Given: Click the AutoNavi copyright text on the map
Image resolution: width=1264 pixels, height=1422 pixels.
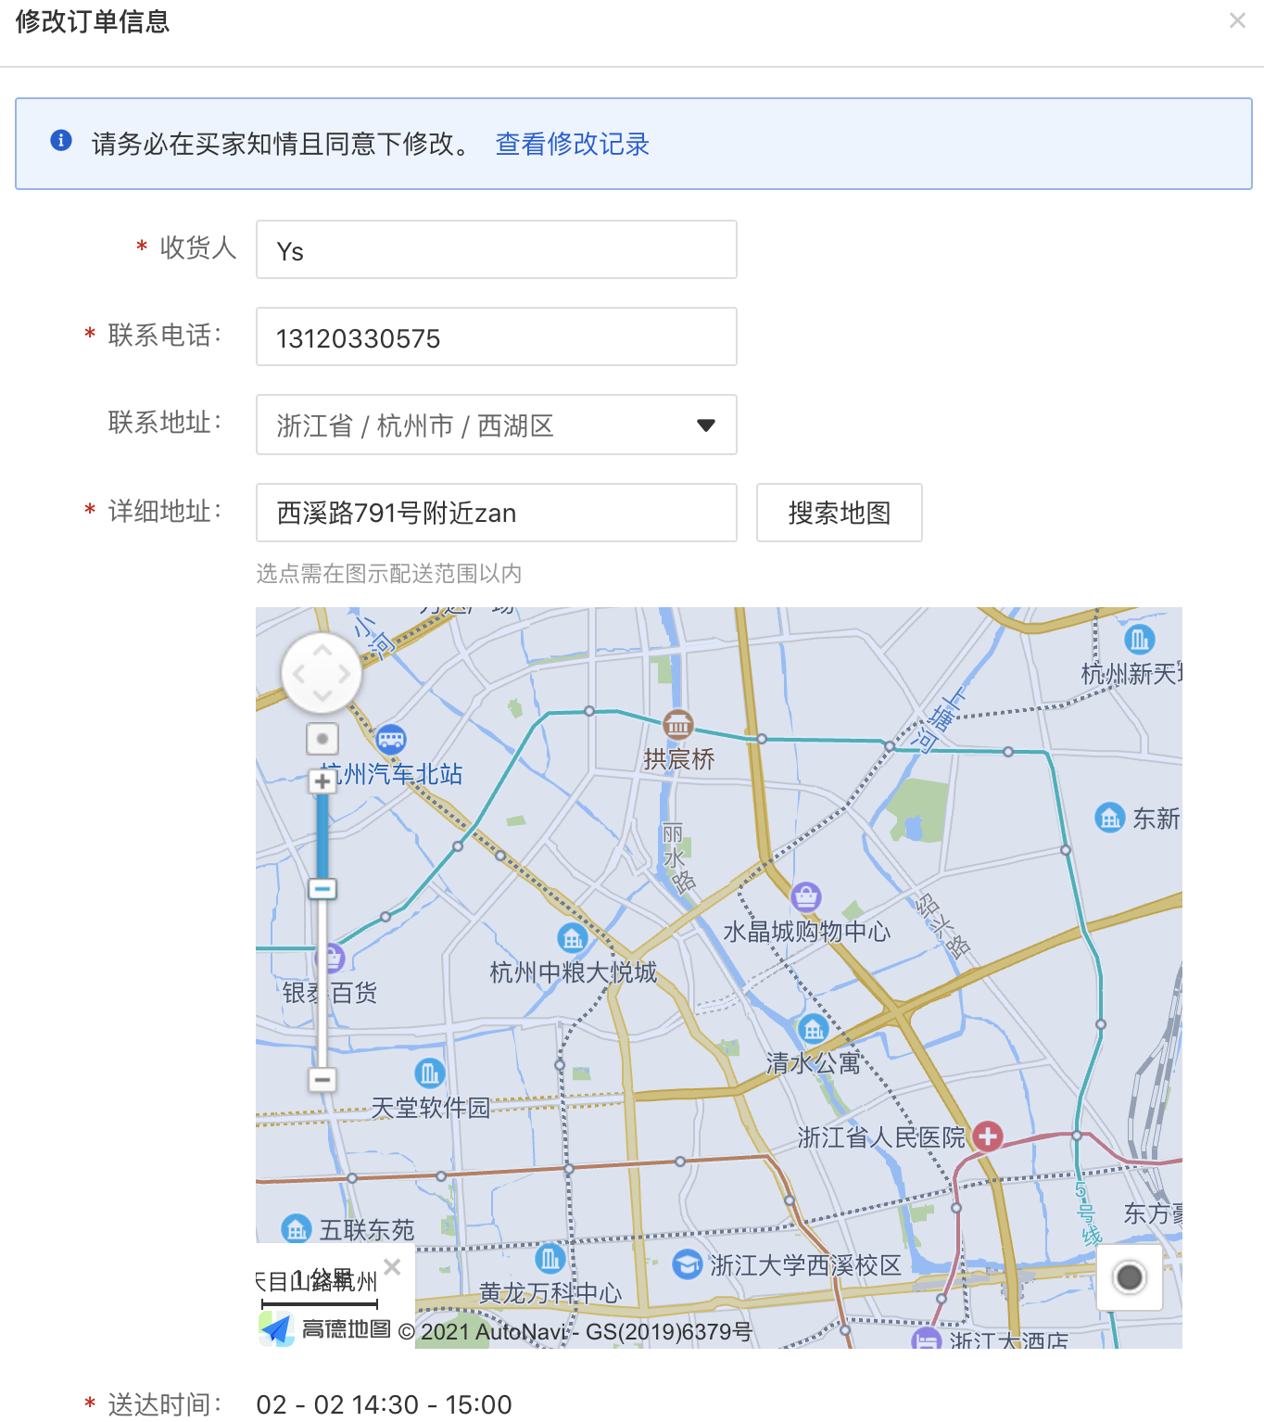Looking at the screenshot, I should click(575, 1332).
